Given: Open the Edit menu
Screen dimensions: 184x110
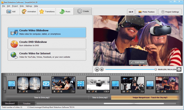Looking at the screenshot, I should pos(8,6).
